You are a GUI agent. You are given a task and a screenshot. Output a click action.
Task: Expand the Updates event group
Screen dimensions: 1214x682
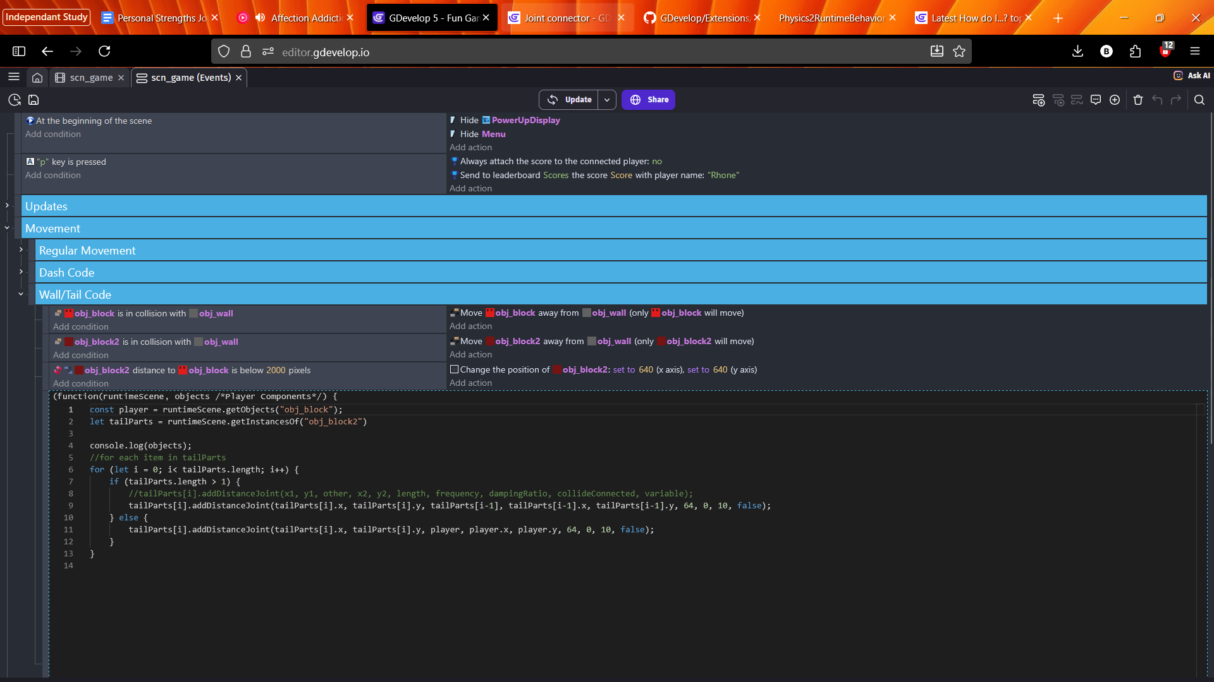[7, 206]
